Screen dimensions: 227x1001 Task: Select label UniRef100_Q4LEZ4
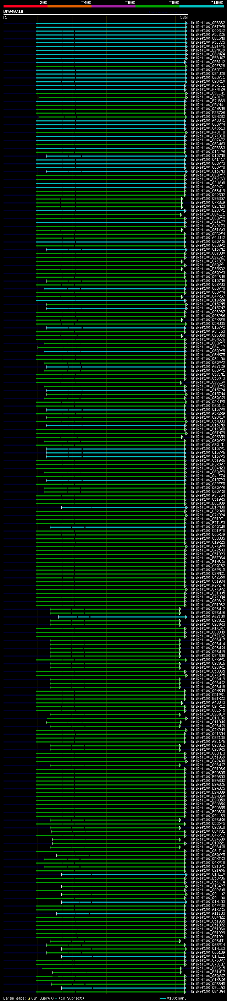[x=208, y=476]
